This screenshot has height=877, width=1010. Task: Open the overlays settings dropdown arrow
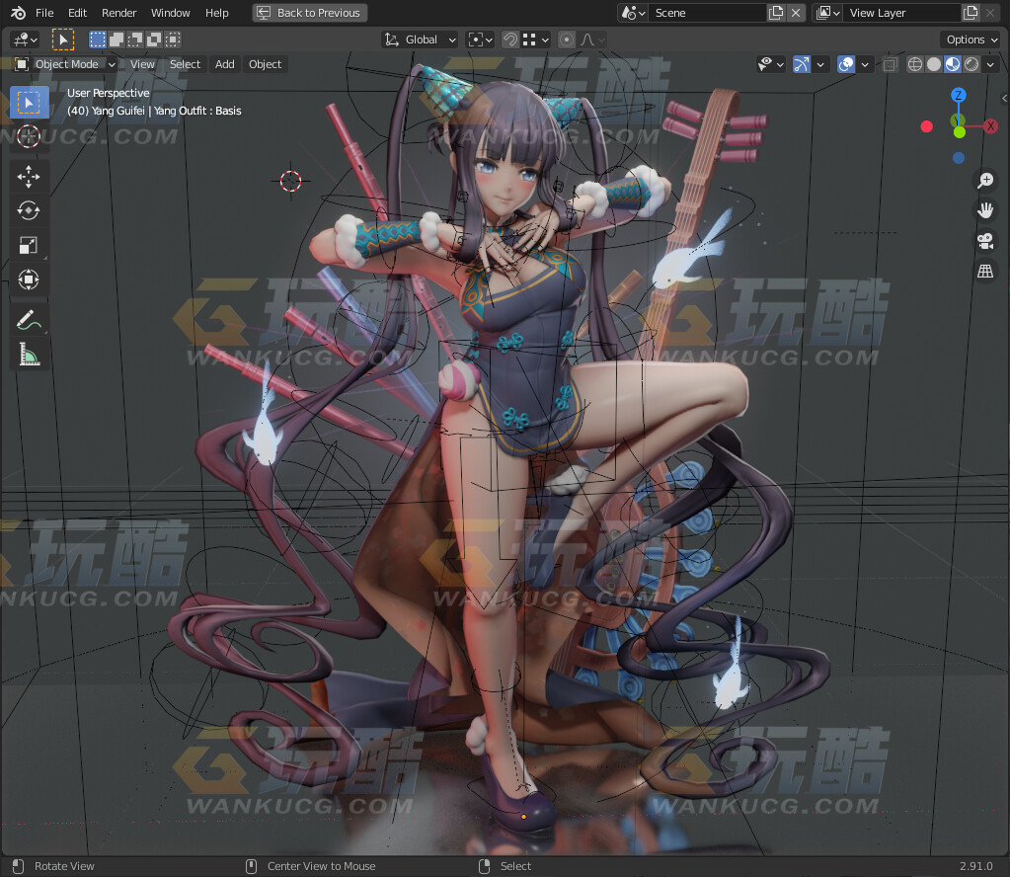pos(865,64)
